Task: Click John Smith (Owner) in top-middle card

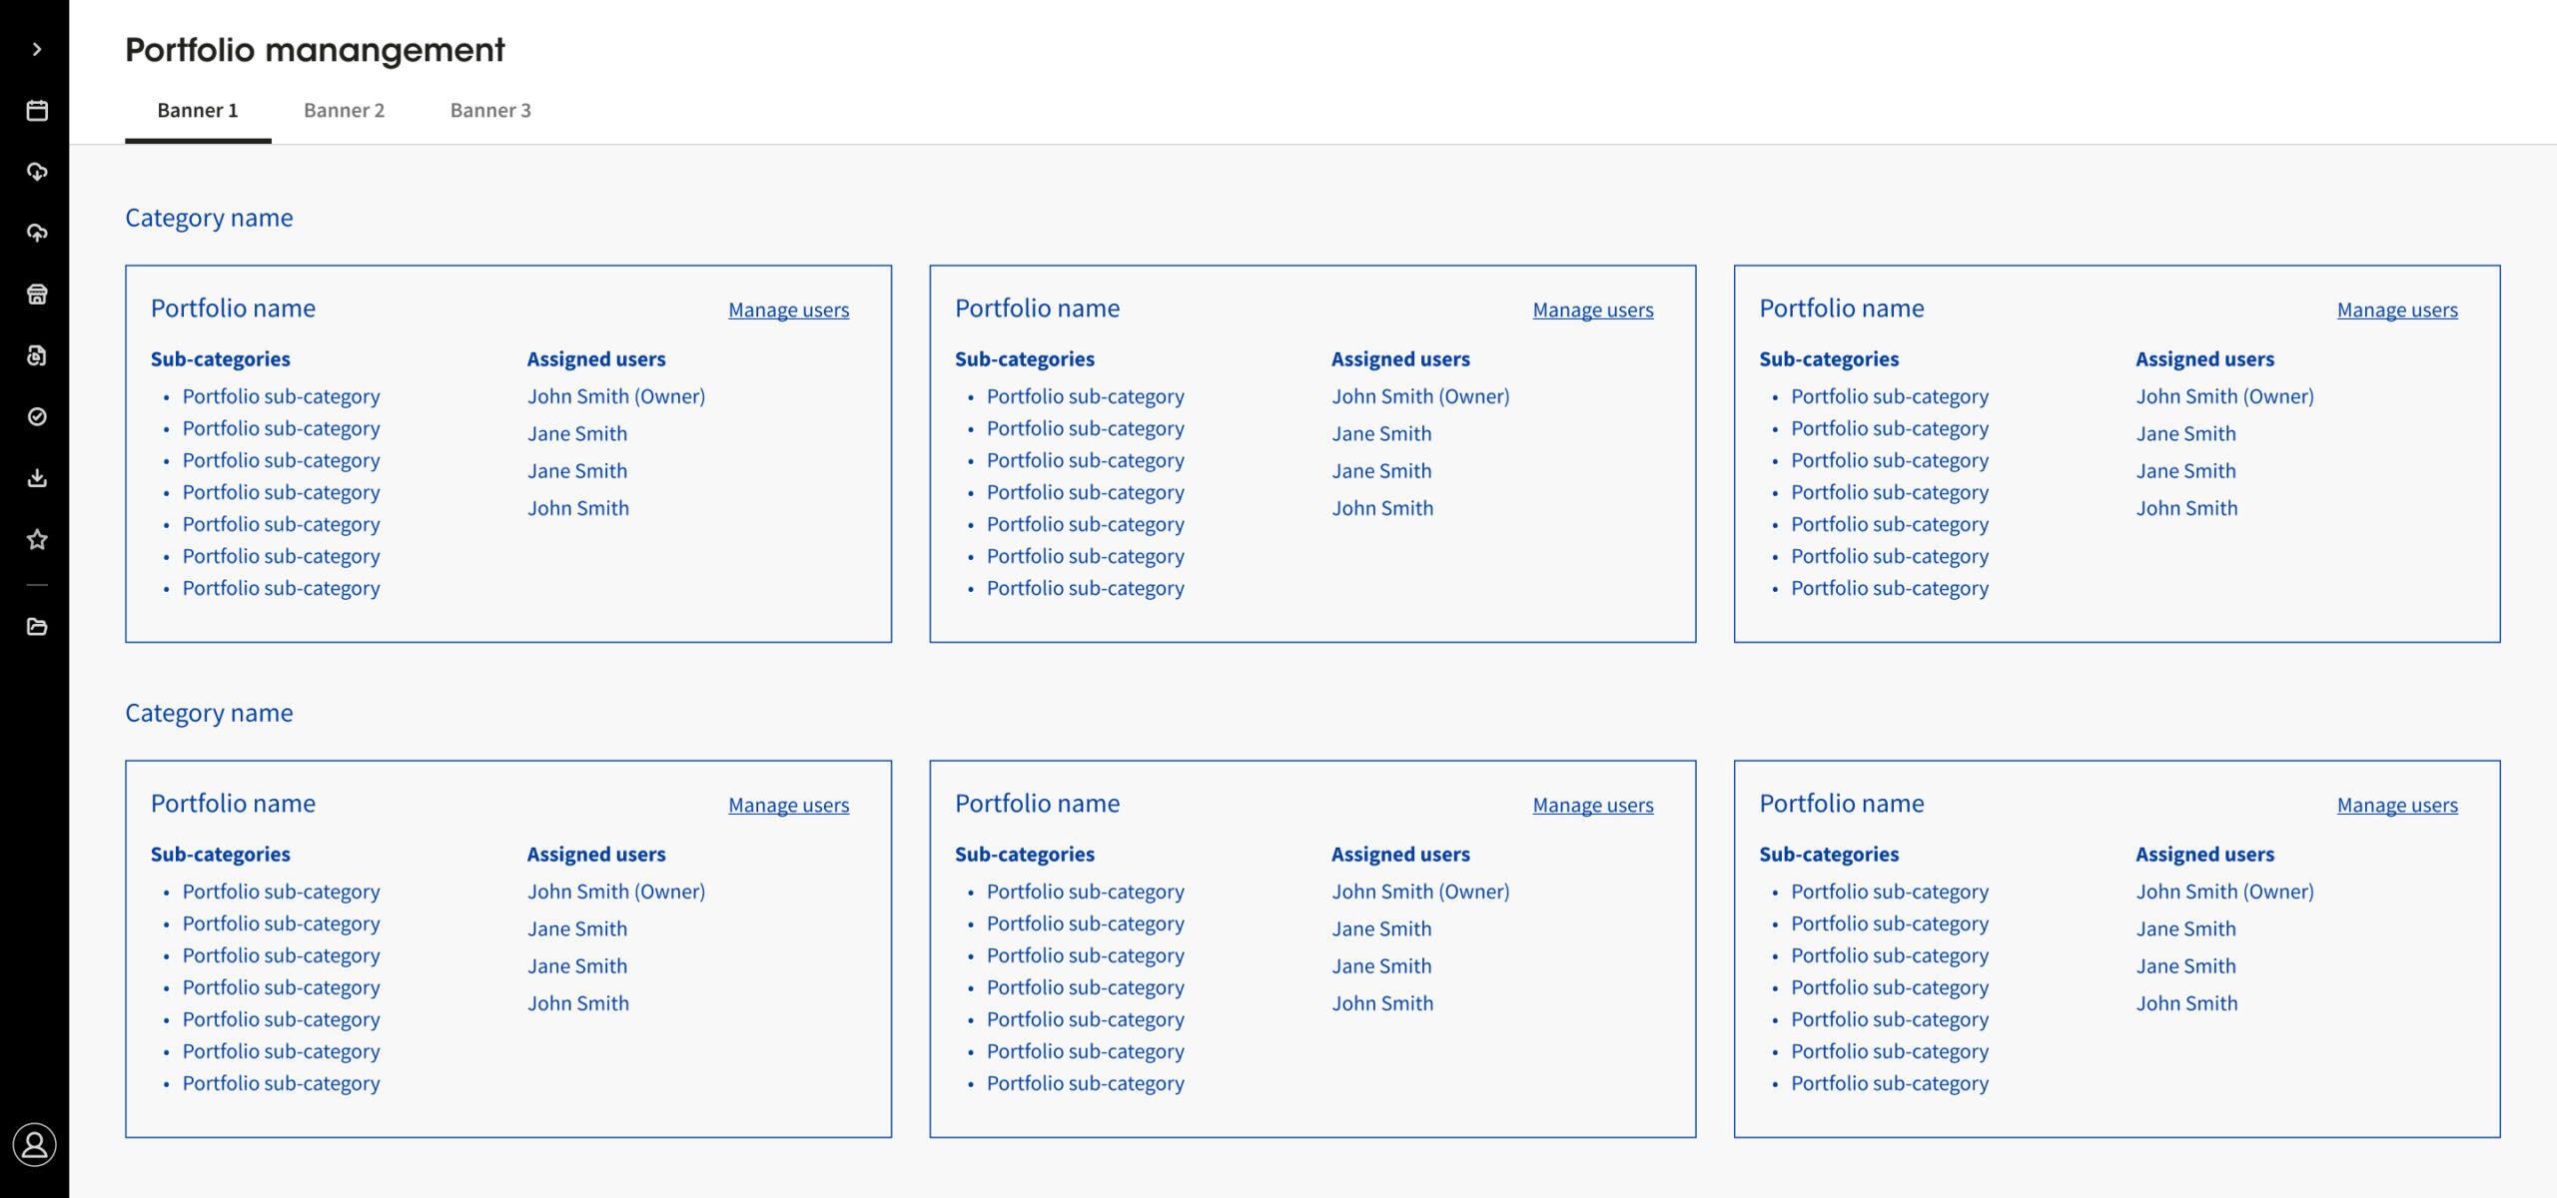Action: coord(1420,396)
